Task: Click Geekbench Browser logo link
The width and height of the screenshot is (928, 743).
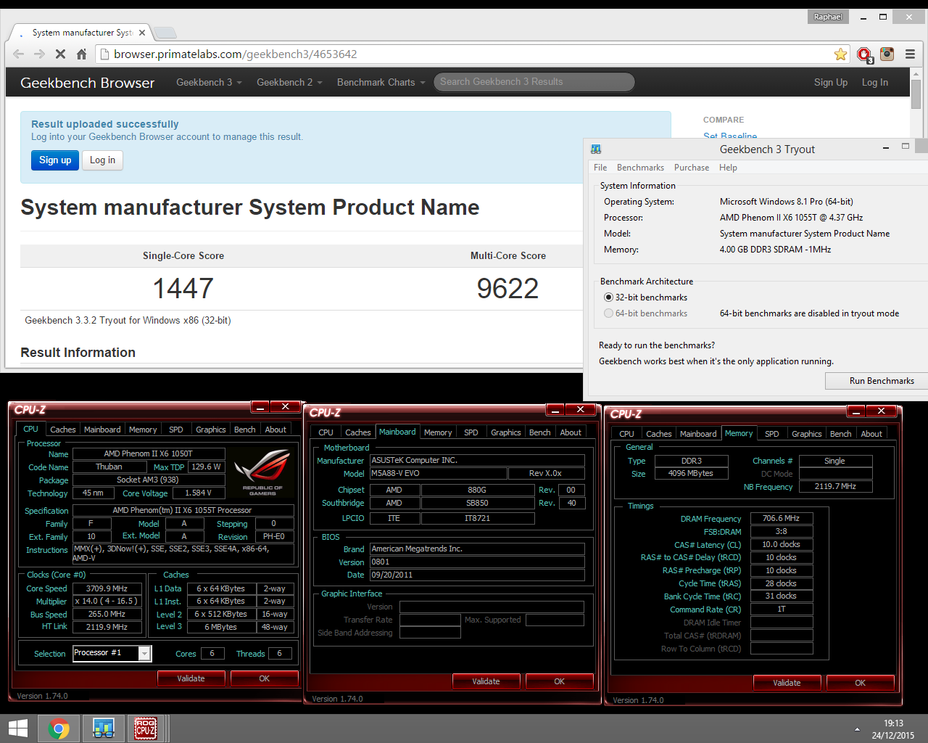Action: [87, 83]
